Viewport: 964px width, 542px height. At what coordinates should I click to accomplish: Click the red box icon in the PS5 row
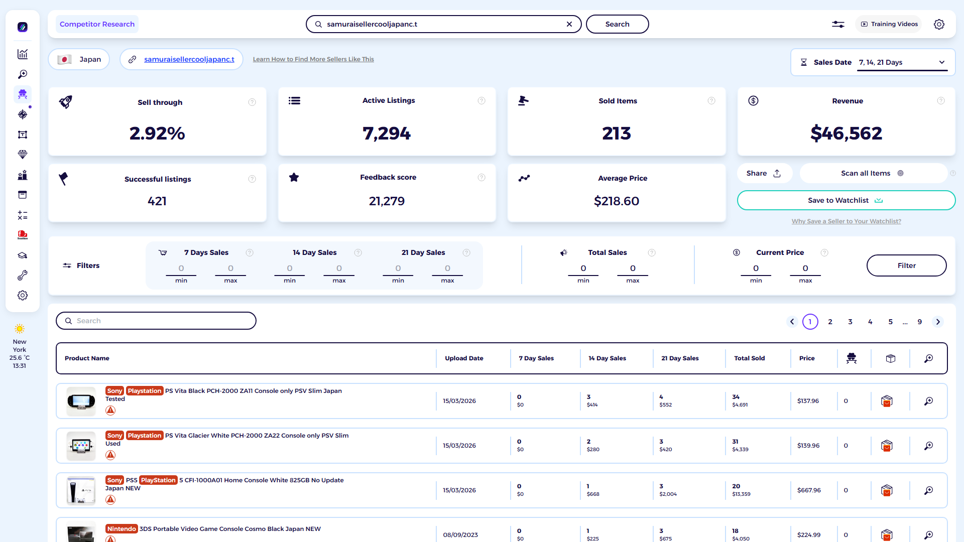tap(887, 490)
